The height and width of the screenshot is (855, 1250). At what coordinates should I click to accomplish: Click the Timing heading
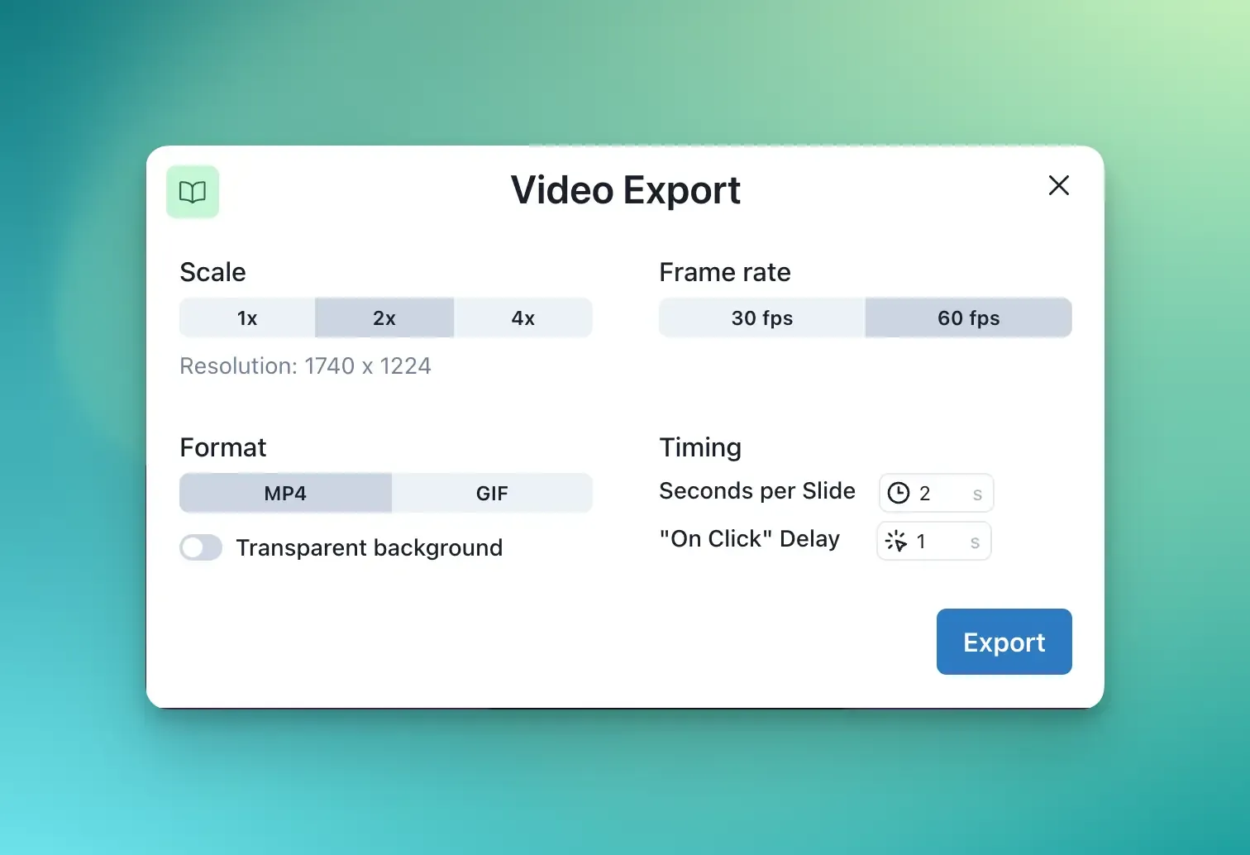700,447
